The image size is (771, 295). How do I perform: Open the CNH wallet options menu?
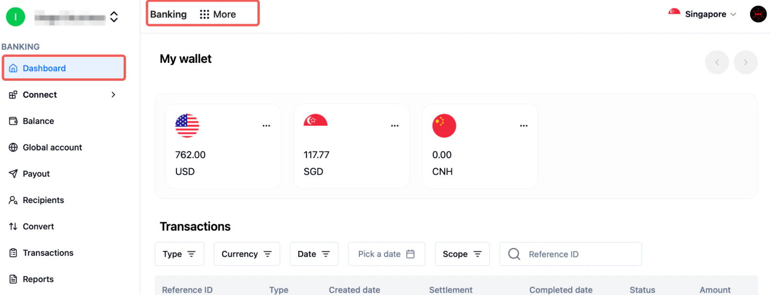523,125
